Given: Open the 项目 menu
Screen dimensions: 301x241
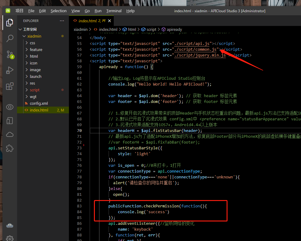Looking at the screenshot, I should [x=20, y=11].
